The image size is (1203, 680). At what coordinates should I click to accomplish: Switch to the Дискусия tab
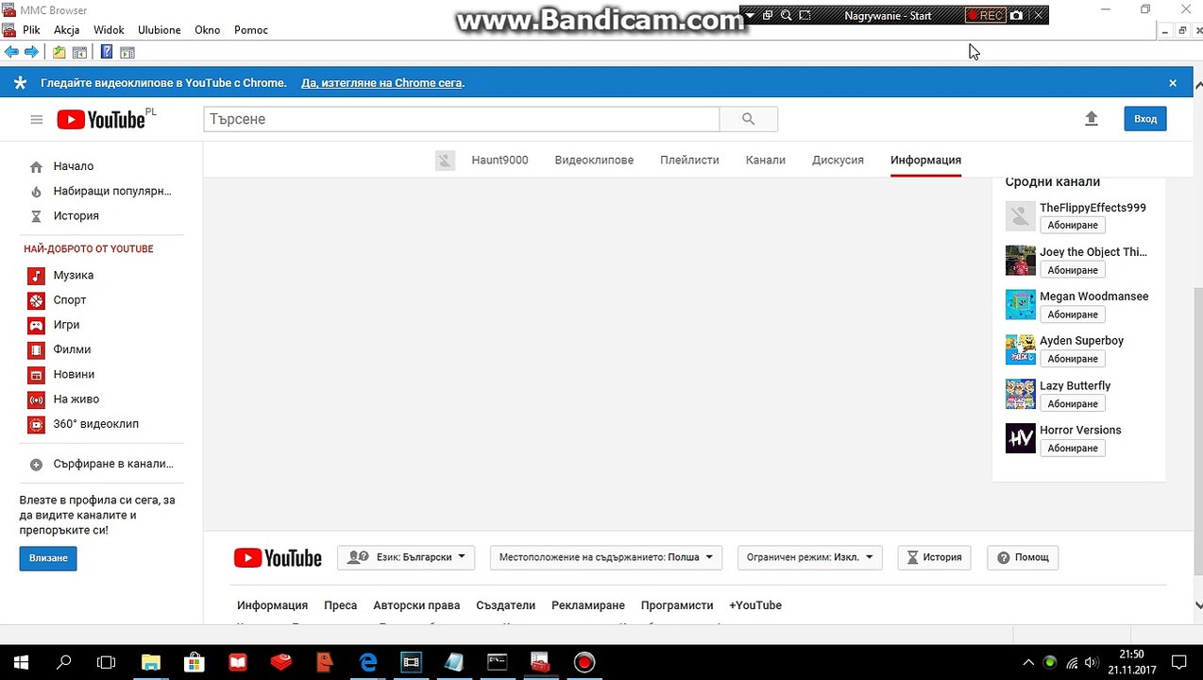click(838, 160)
